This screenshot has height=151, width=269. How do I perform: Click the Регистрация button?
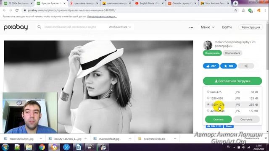[251, 27]
